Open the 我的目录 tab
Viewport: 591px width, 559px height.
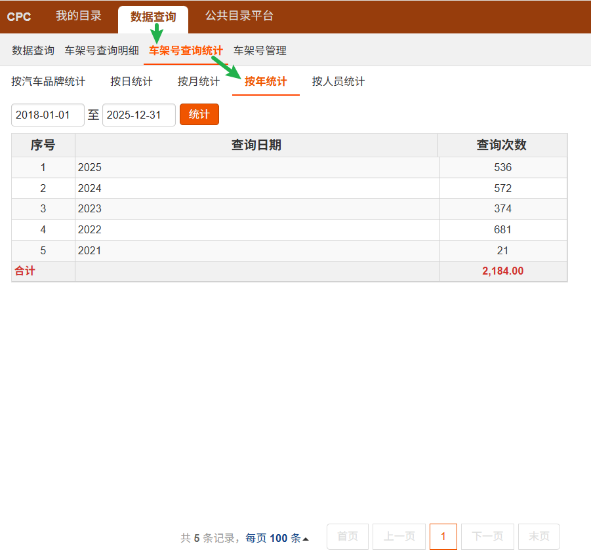point(79,16)
